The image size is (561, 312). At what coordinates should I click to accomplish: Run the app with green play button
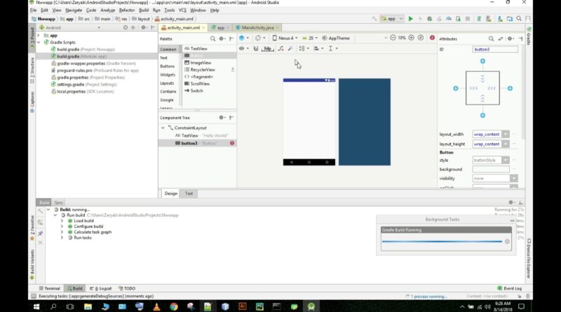click(x=410, y=19)
